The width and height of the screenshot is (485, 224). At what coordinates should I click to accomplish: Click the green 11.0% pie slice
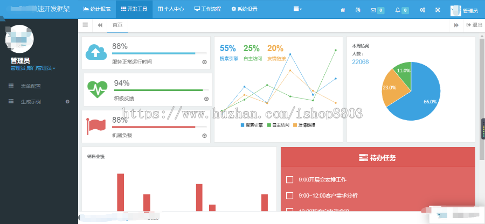(404, 73)
